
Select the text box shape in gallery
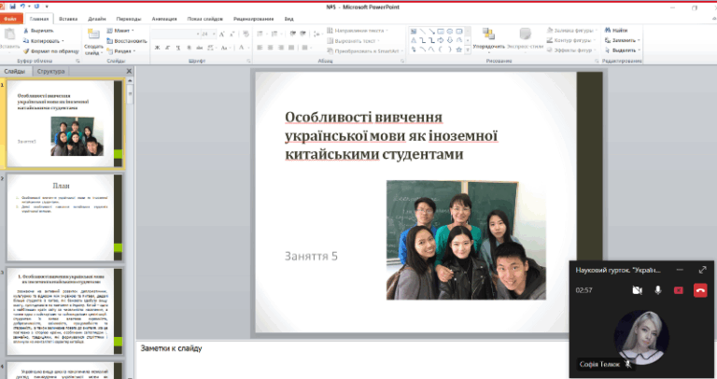414,32
